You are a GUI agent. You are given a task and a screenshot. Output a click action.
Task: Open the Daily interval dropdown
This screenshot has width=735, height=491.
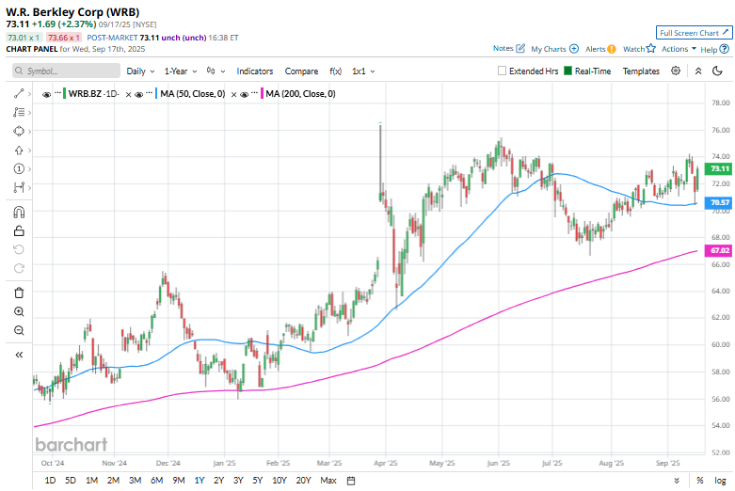coord(140,71)
